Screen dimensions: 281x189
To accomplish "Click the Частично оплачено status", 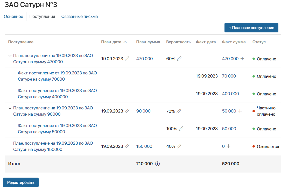I will pyautogui.click(x=266, y=111).
